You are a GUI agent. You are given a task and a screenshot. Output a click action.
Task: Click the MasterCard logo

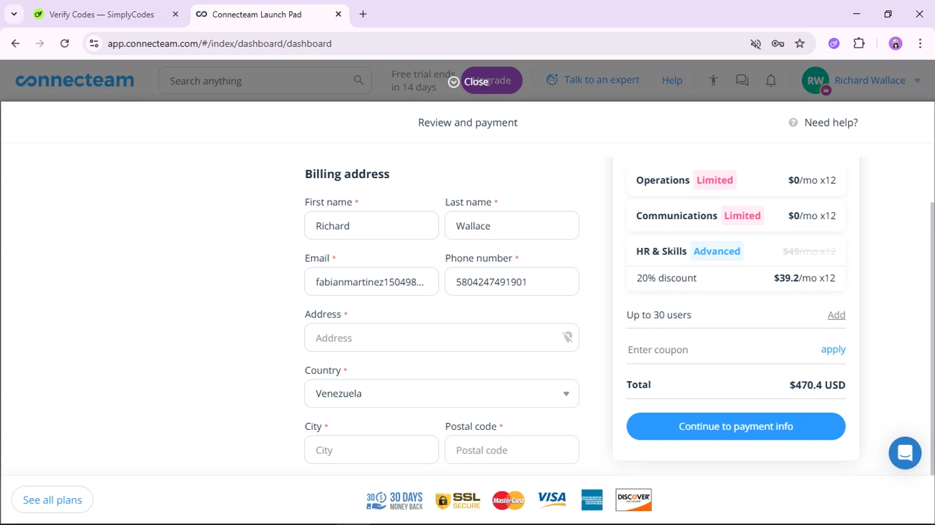[x=509, y=500]
